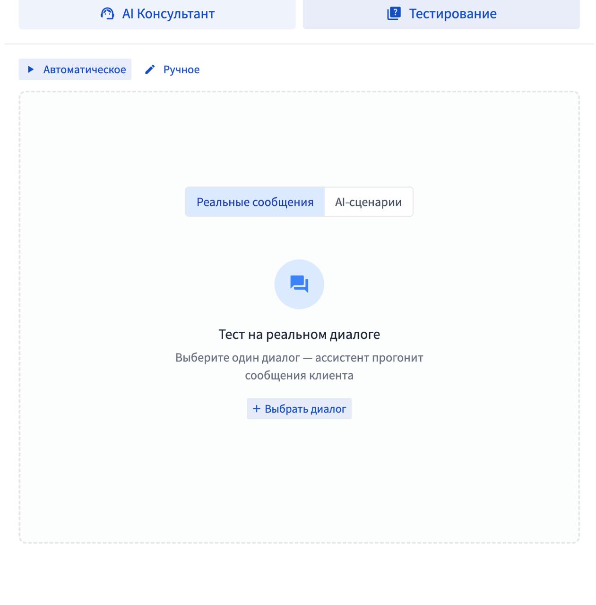Enable the Автоматическое testing mode
Viewport: 596px width, 605px height.
coord(75,69)
